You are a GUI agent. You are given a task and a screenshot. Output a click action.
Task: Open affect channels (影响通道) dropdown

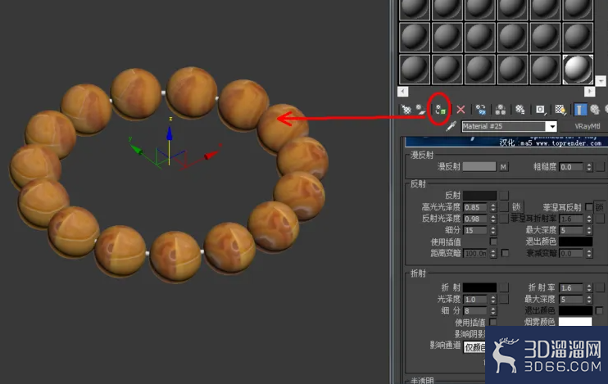click(474, 347)
